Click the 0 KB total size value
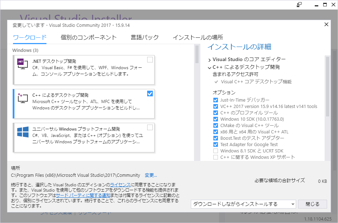Viewport: 338px width, 223px height. pos(323,181)
